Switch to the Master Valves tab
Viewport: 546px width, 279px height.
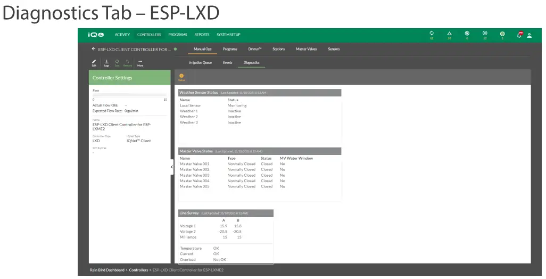click(x=307, y=49)
